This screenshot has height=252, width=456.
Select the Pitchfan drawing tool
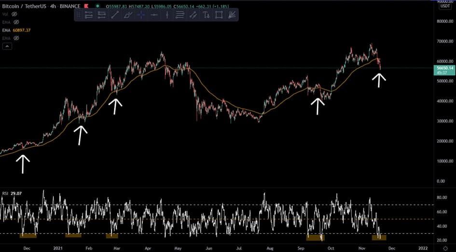pos(232,15)
